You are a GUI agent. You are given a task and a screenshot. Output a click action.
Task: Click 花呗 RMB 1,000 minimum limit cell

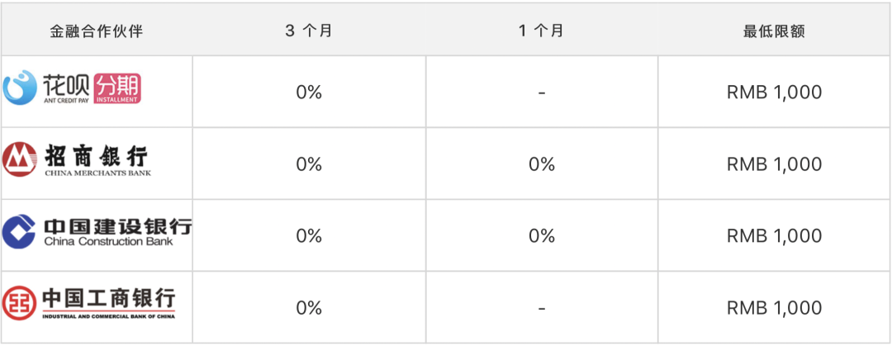[774, 92]
